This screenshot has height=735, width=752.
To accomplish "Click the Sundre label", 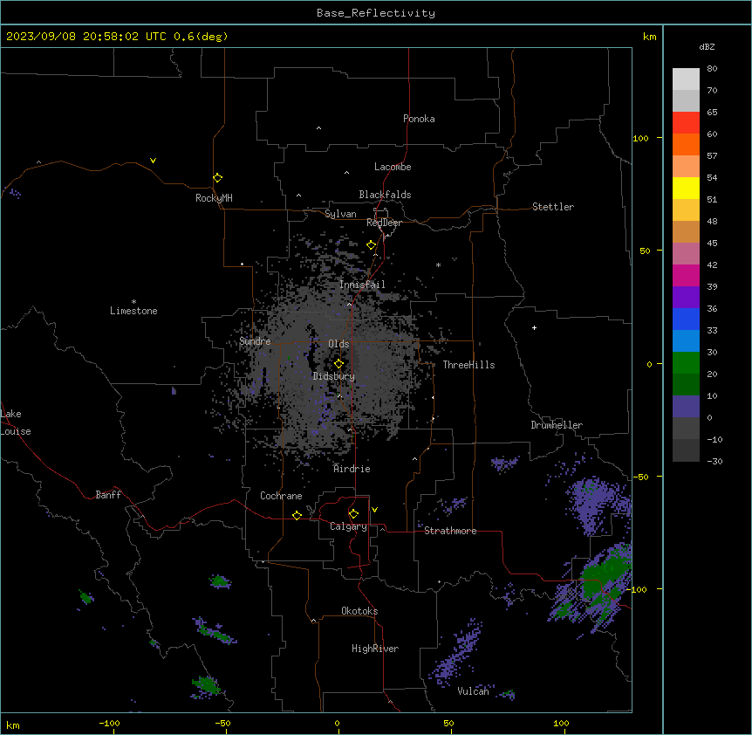I will coord(255,341).
